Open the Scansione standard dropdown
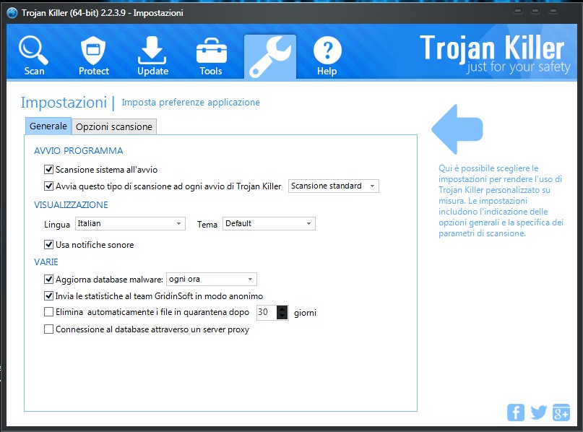 click(334, 186)
